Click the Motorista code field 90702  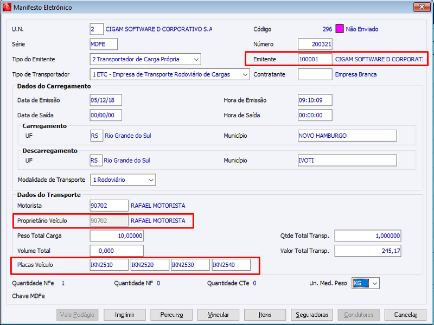click(x=109, y=206)
